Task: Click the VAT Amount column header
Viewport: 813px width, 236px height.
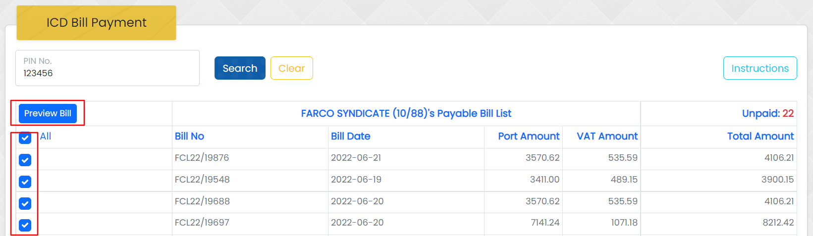Action: 607,137
